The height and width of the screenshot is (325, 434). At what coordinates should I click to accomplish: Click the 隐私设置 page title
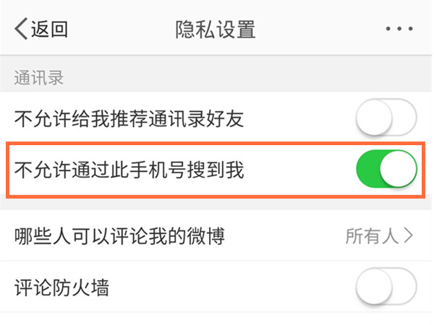[x=216, y=29]
